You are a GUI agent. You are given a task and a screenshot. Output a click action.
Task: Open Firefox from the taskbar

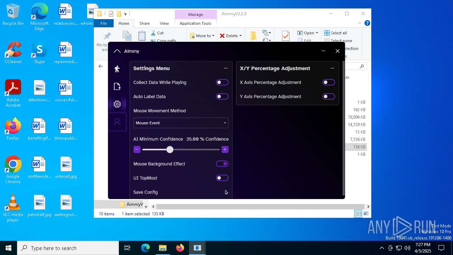[180, 248]
